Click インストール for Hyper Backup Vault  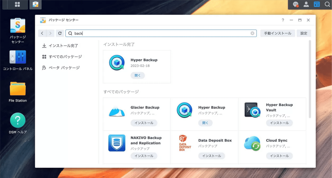[x=279, y=123]
